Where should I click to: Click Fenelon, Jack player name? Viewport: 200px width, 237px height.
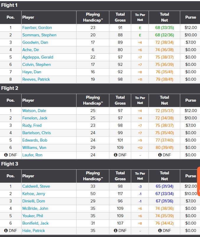tap(35, 118)
